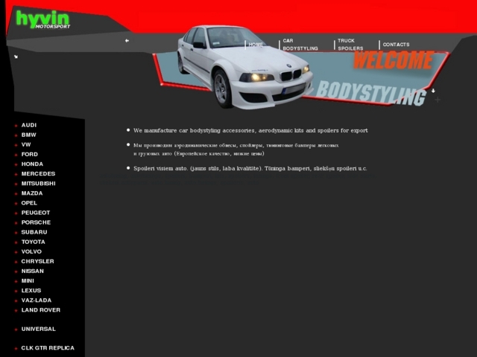The height and width of the screenshot is (357, 477).
Task: Choose the LAND ROVER brand link
Action: tap(41, 309)
